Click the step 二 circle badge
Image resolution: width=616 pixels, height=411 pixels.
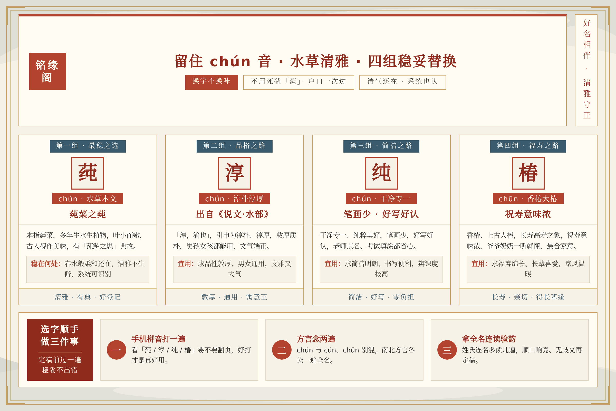pyautogui.click(x=282, y=350)
